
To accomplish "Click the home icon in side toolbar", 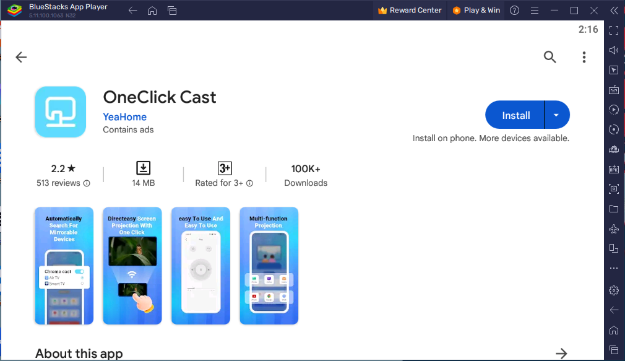I will pyautogui.click(x=614, y=330).
